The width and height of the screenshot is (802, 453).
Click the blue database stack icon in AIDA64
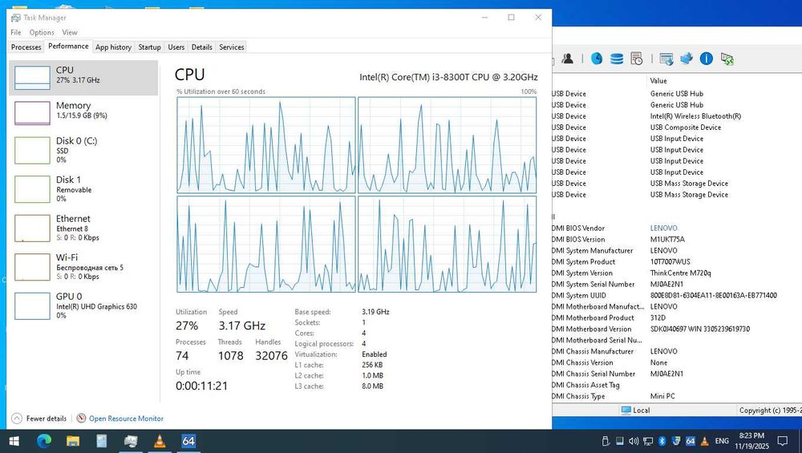[616, 59]
